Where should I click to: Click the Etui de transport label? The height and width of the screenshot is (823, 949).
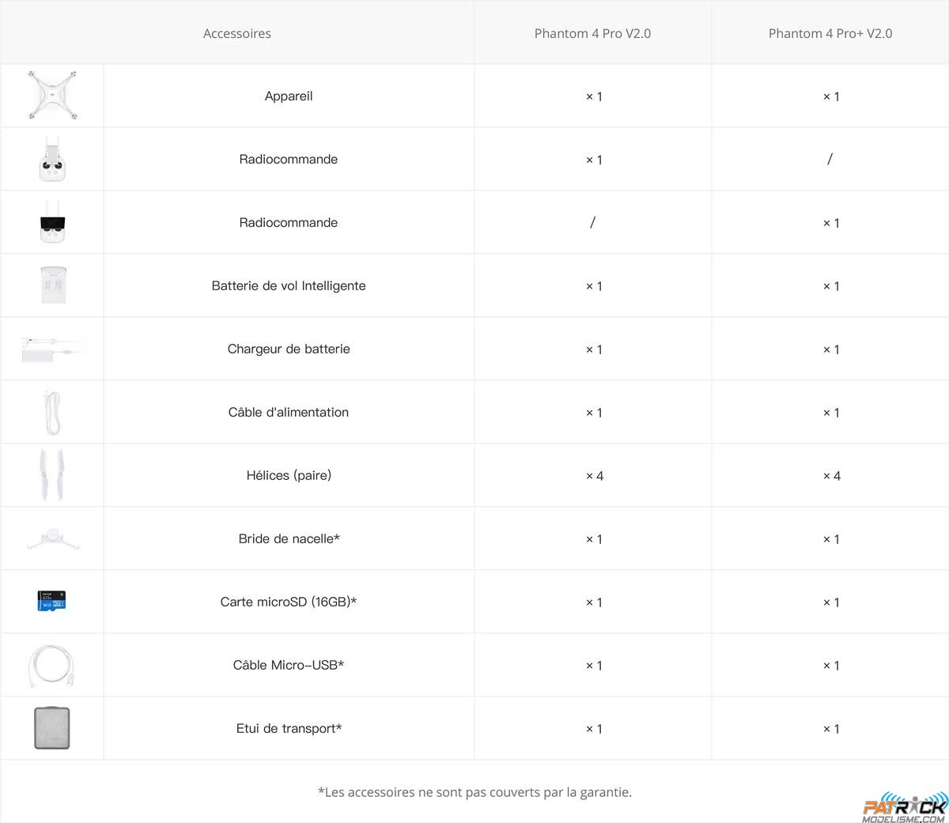(x=289, y=728)
